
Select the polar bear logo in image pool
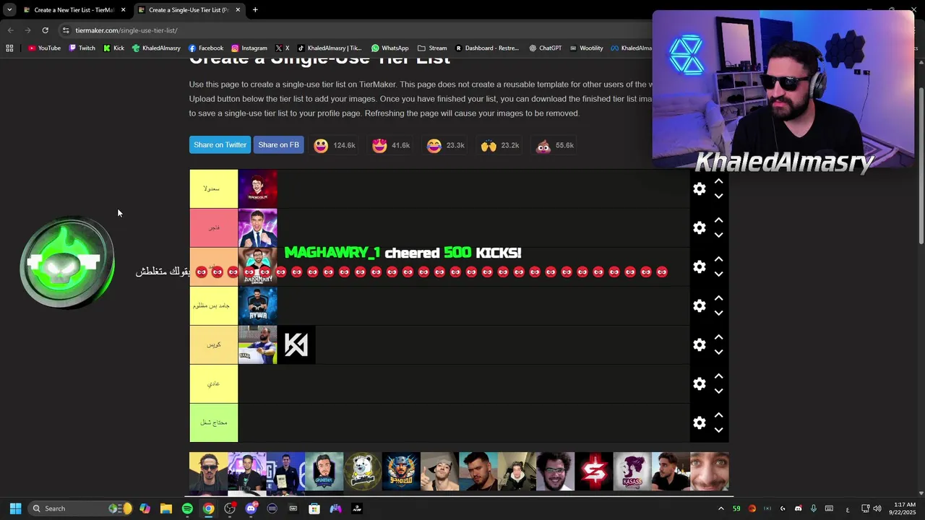click(363, 472)
